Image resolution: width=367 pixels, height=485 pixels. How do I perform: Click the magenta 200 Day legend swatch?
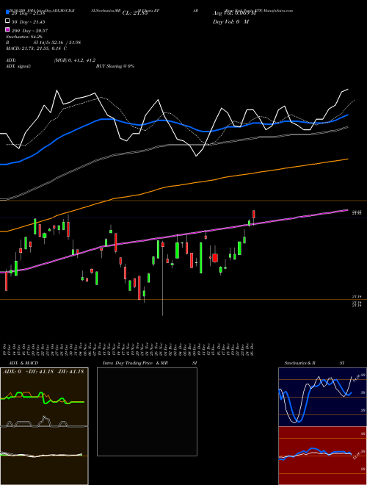click(7, 29)
